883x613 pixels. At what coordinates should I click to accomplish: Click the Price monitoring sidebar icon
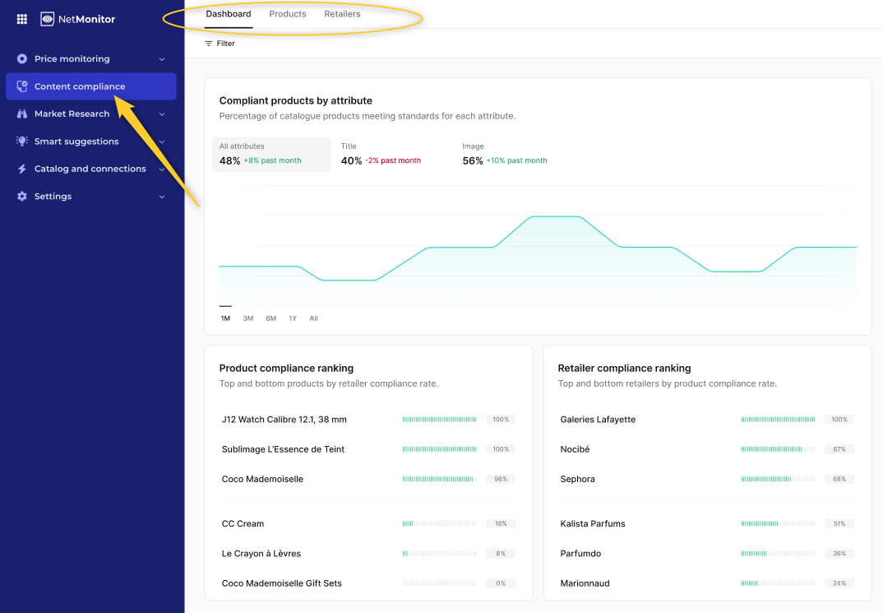[22, 59]
